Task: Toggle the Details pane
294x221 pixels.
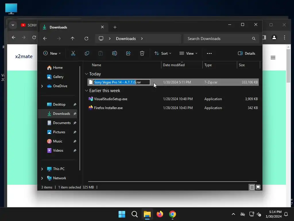Action: pyautogui.click(x=246, y=53)
